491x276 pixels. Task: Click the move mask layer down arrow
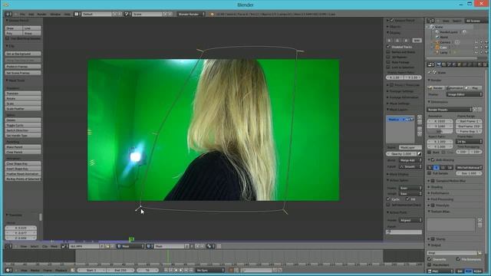[x=420, y=134]
